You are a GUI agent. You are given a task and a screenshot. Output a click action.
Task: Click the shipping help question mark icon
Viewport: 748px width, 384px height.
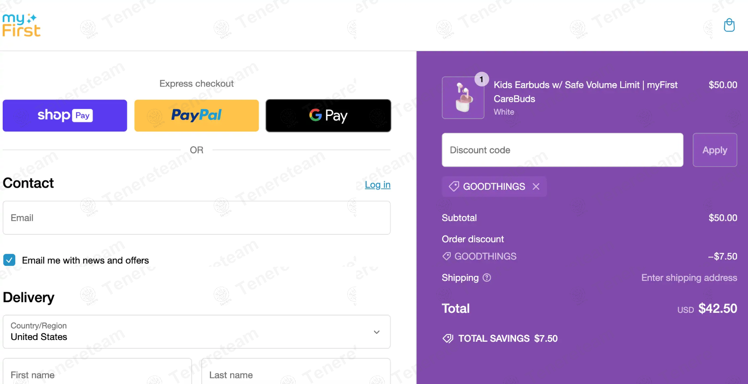487,278
